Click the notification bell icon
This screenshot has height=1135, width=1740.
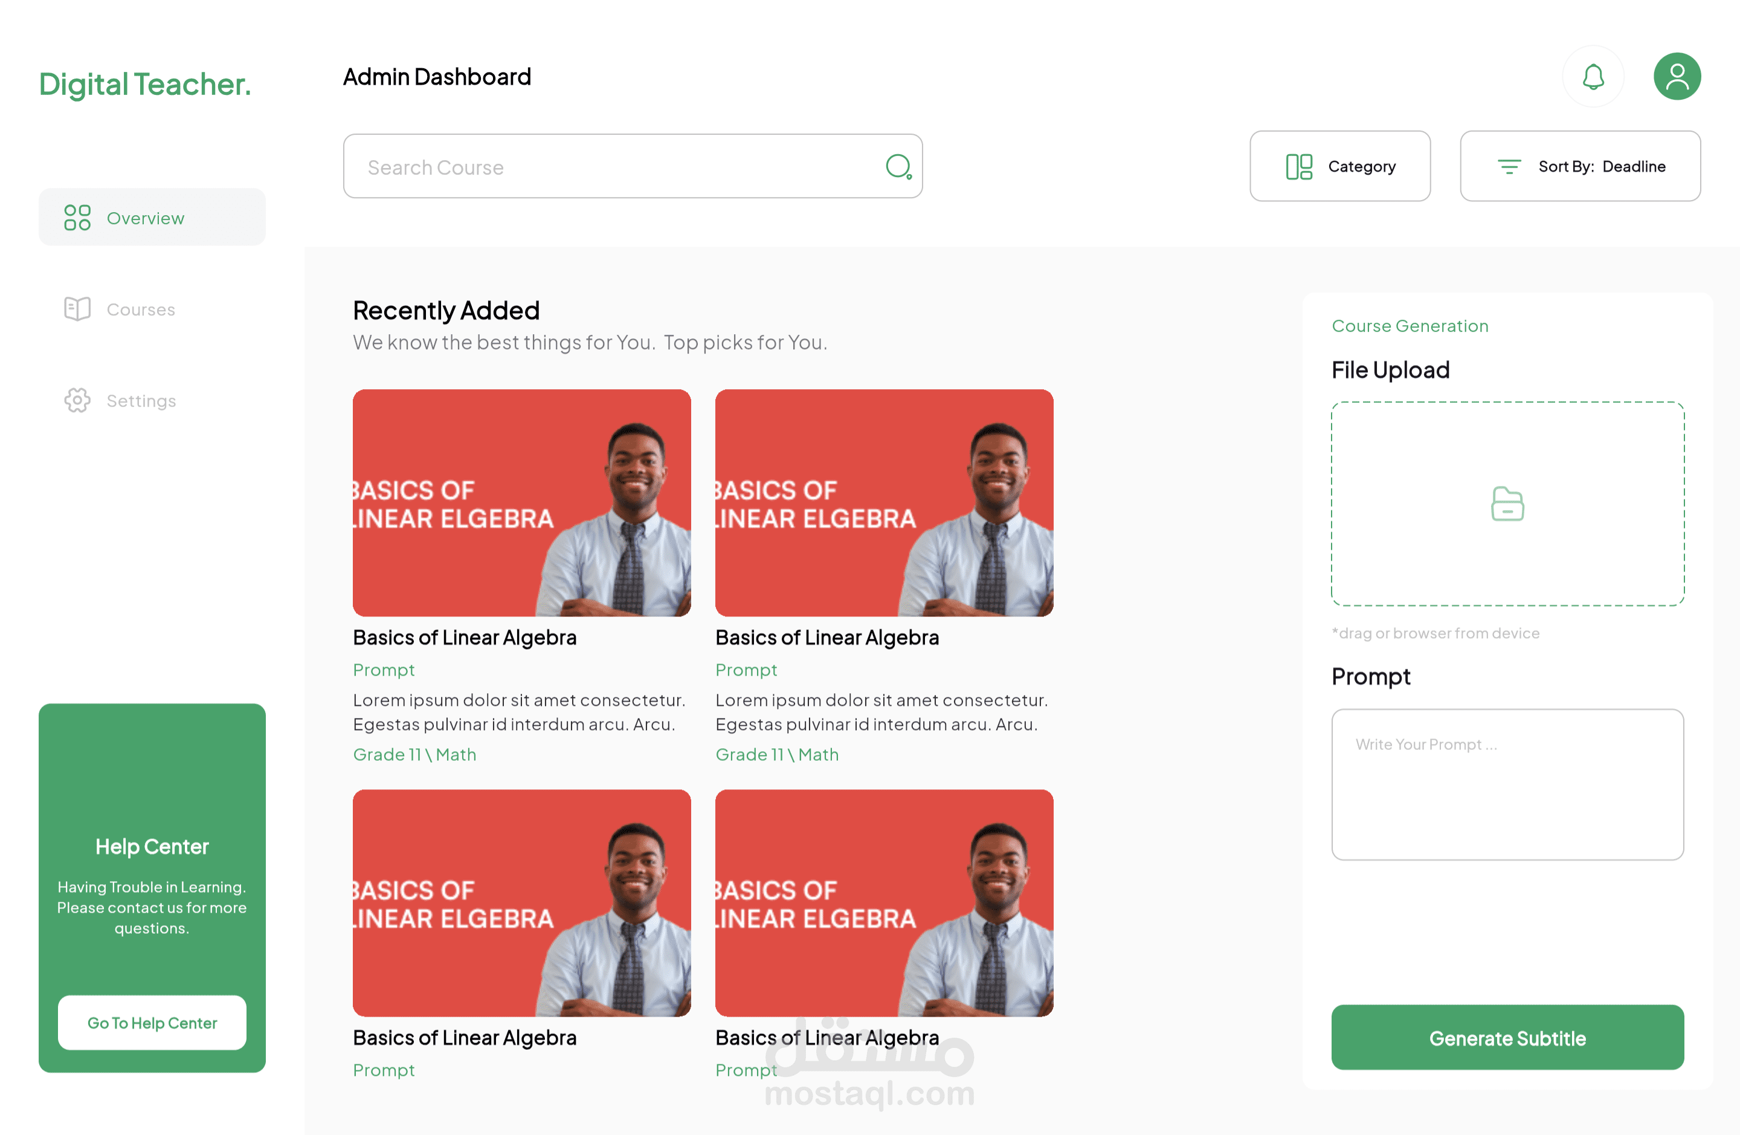pos(1593,77)
